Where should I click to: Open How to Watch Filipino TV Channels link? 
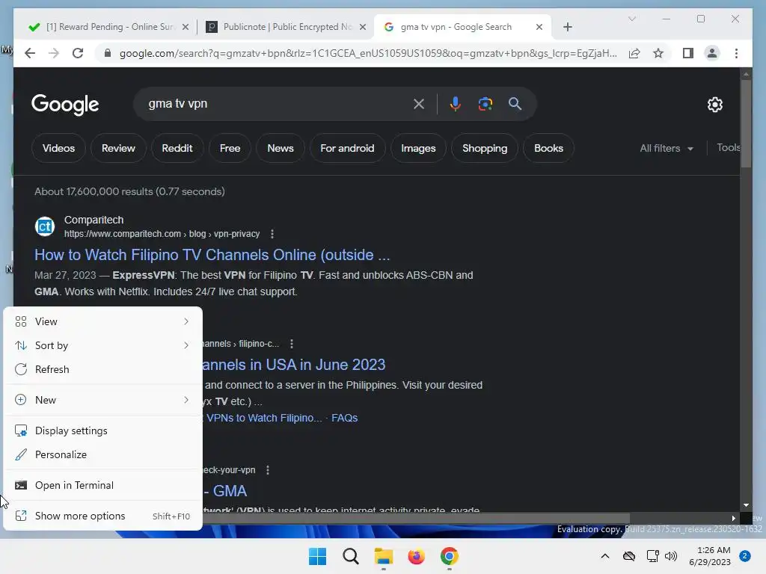[212, 255]
